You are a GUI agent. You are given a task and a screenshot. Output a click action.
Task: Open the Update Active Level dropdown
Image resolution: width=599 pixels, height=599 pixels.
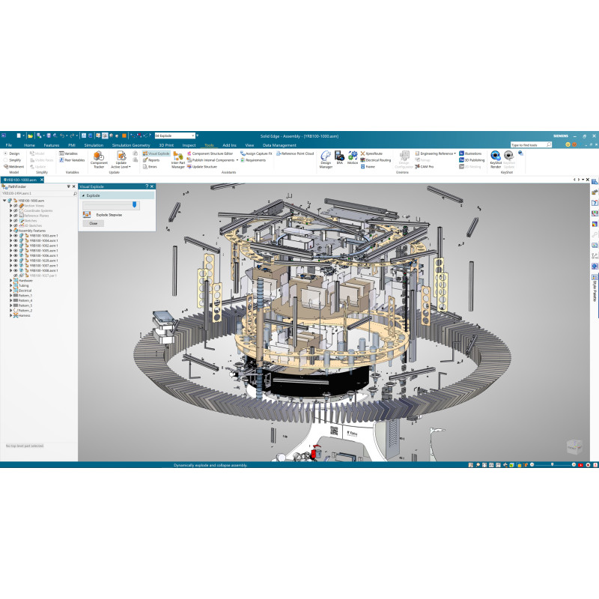coord(121,167)
